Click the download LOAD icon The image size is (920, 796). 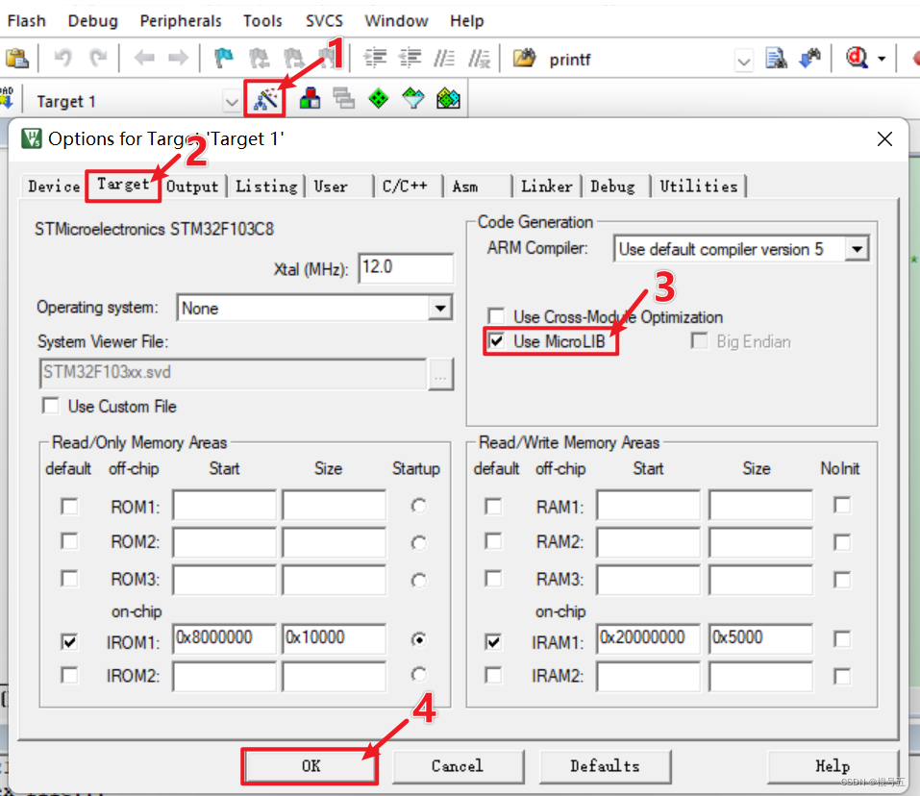click(x=7, y=99)
